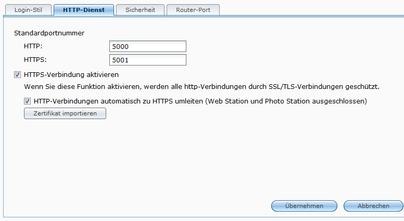Viewport: 404px width, 221px height.
Task: Select the HTTP-Dienst tab
Action: [x=83, y=9]
